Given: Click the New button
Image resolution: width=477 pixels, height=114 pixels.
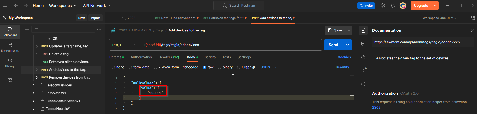Looking at the screenshot, I should coord(81,18).
